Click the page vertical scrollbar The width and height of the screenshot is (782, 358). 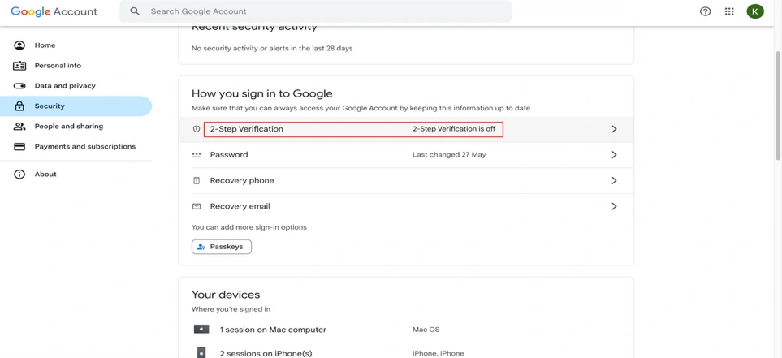[777, 106]
